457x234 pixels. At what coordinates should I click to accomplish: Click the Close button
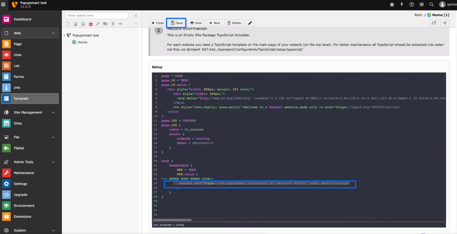click(x=157, y=23)
